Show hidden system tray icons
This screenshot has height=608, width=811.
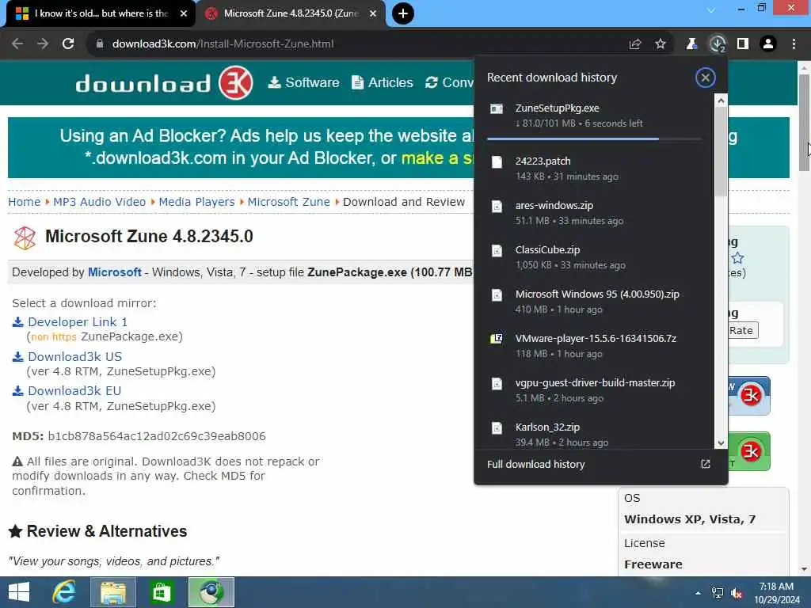coord(699,593)
